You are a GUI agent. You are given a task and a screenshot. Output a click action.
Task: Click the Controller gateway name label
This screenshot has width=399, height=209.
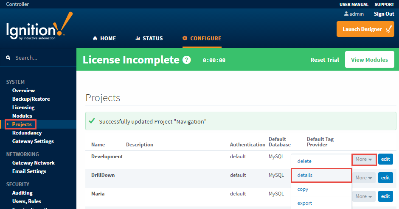click(x=17, y=4)
